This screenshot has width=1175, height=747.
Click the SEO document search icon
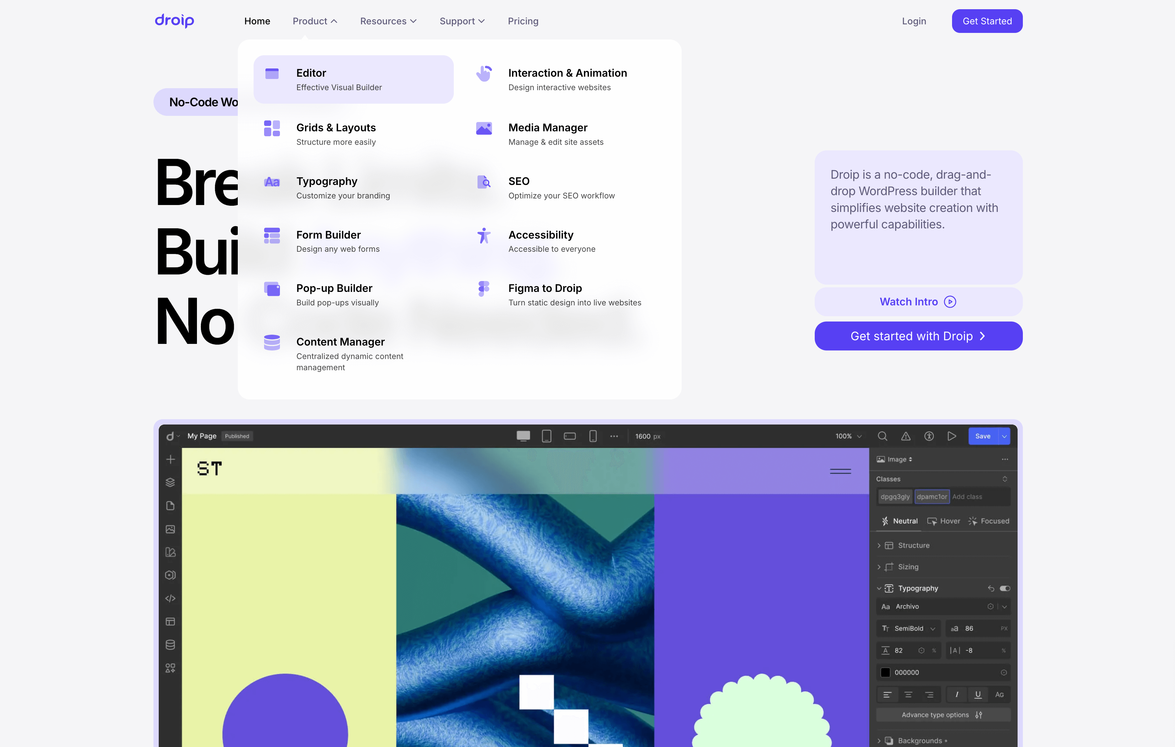click(x=483, y=182)
